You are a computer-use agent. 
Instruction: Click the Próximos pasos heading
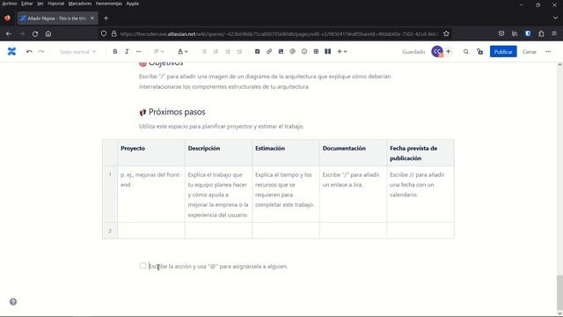[x=177, y=112]
